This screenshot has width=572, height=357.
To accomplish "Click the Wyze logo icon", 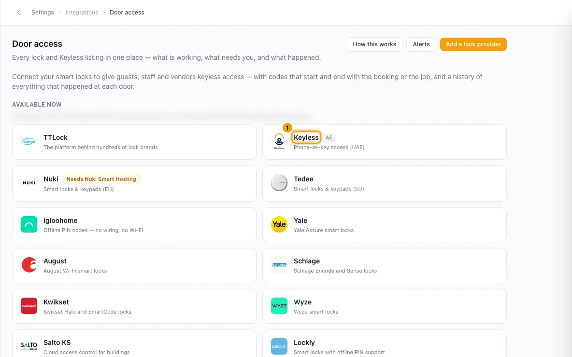I will coord(279,306).
